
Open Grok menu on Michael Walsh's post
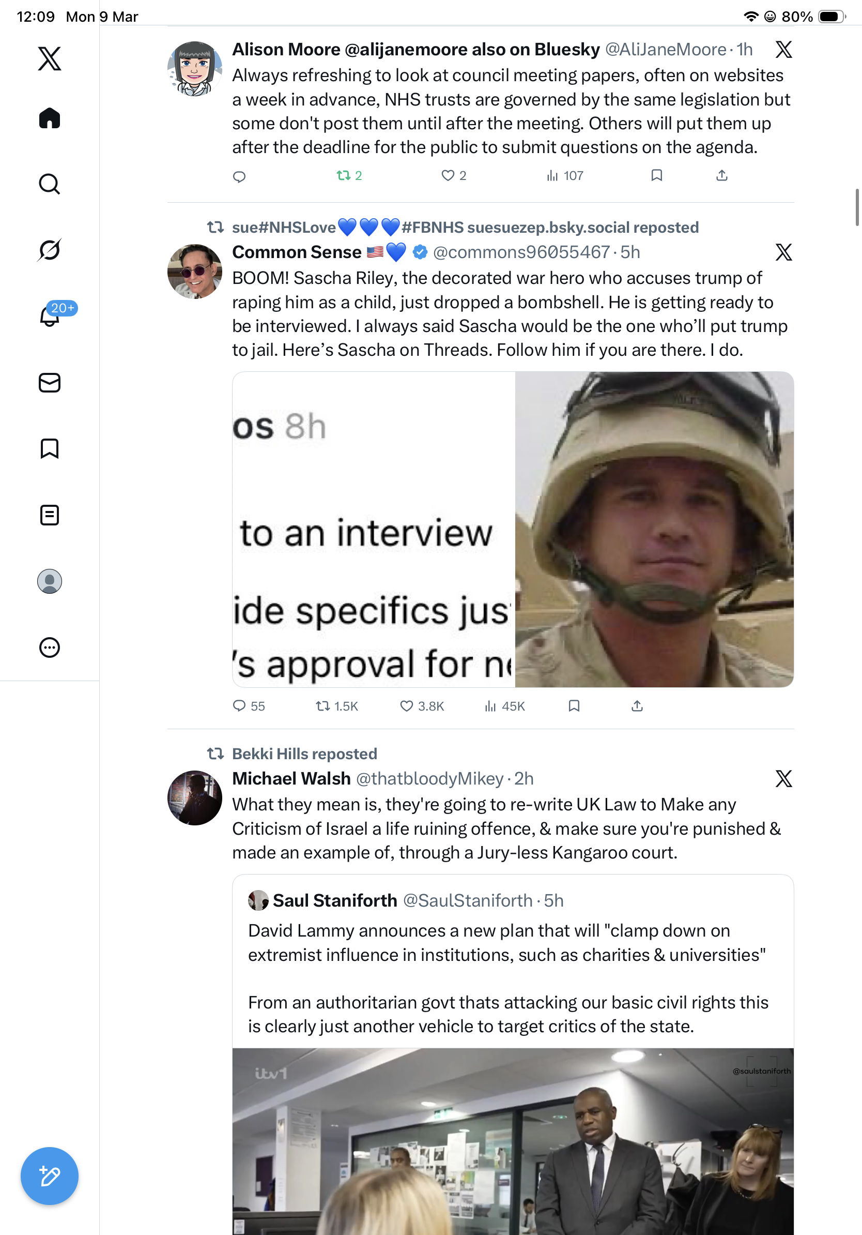pyautogui.click(x=783, y=778)
